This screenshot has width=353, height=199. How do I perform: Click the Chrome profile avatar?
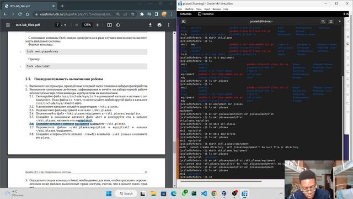coord(164,14)
